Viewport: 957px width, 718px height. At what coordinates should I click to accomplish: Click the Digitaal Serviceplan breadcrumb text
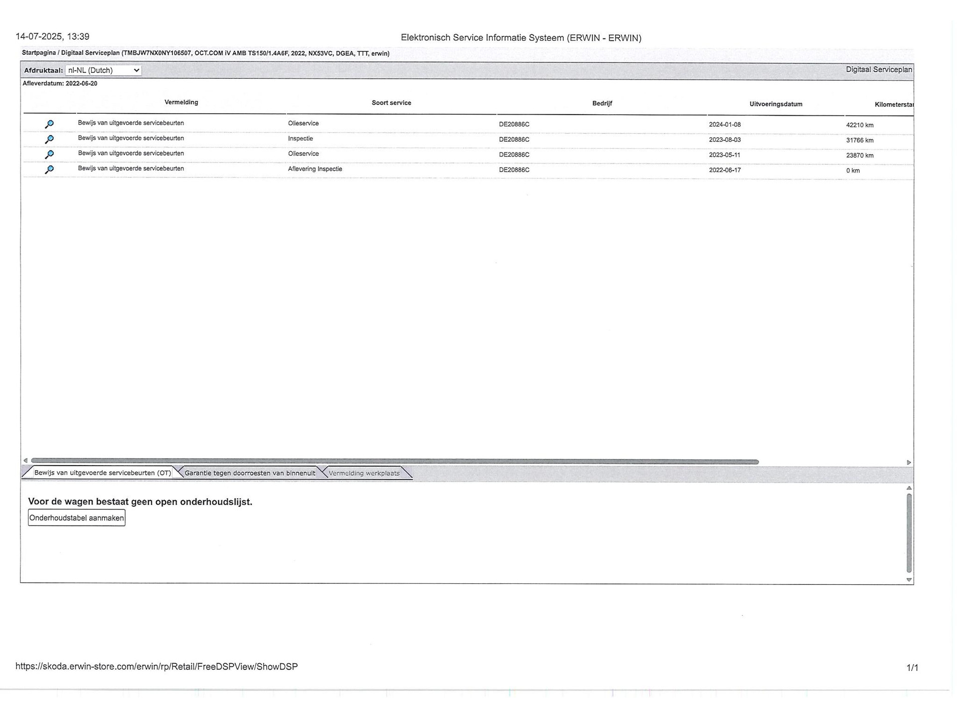90,53
